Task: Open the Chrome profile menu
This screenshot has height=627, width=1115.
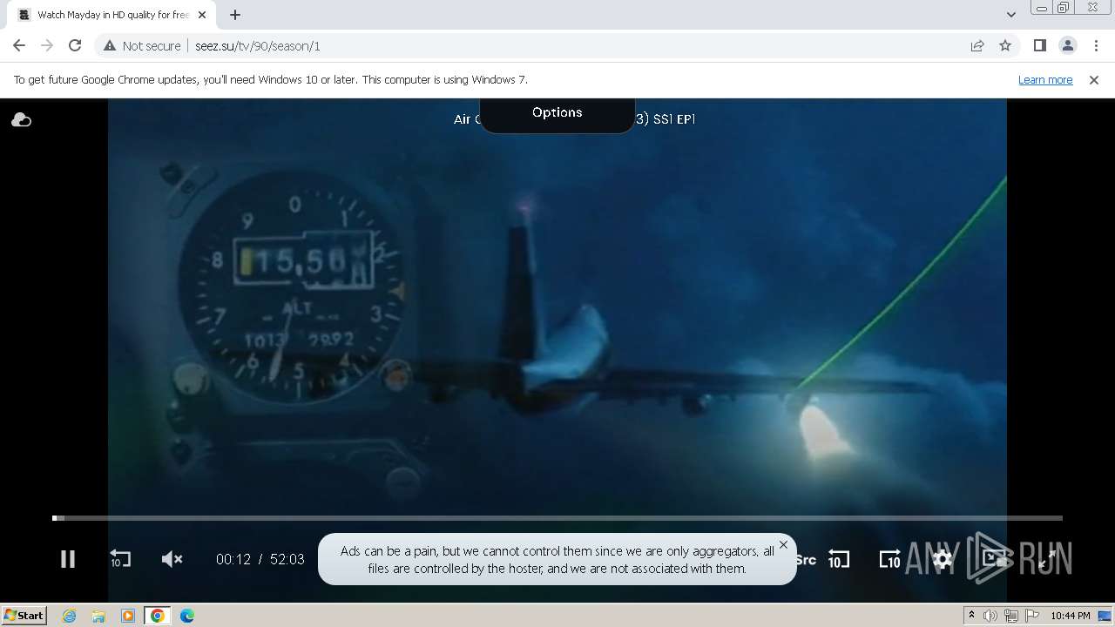Action: [x=1068, y=45]
